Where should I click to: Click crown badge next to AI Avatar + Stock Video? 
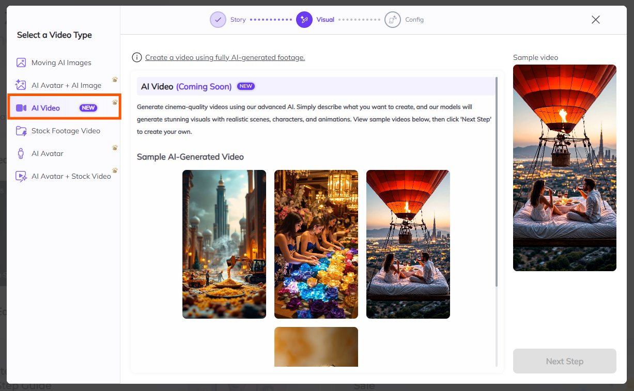click(x=115, y=170)
